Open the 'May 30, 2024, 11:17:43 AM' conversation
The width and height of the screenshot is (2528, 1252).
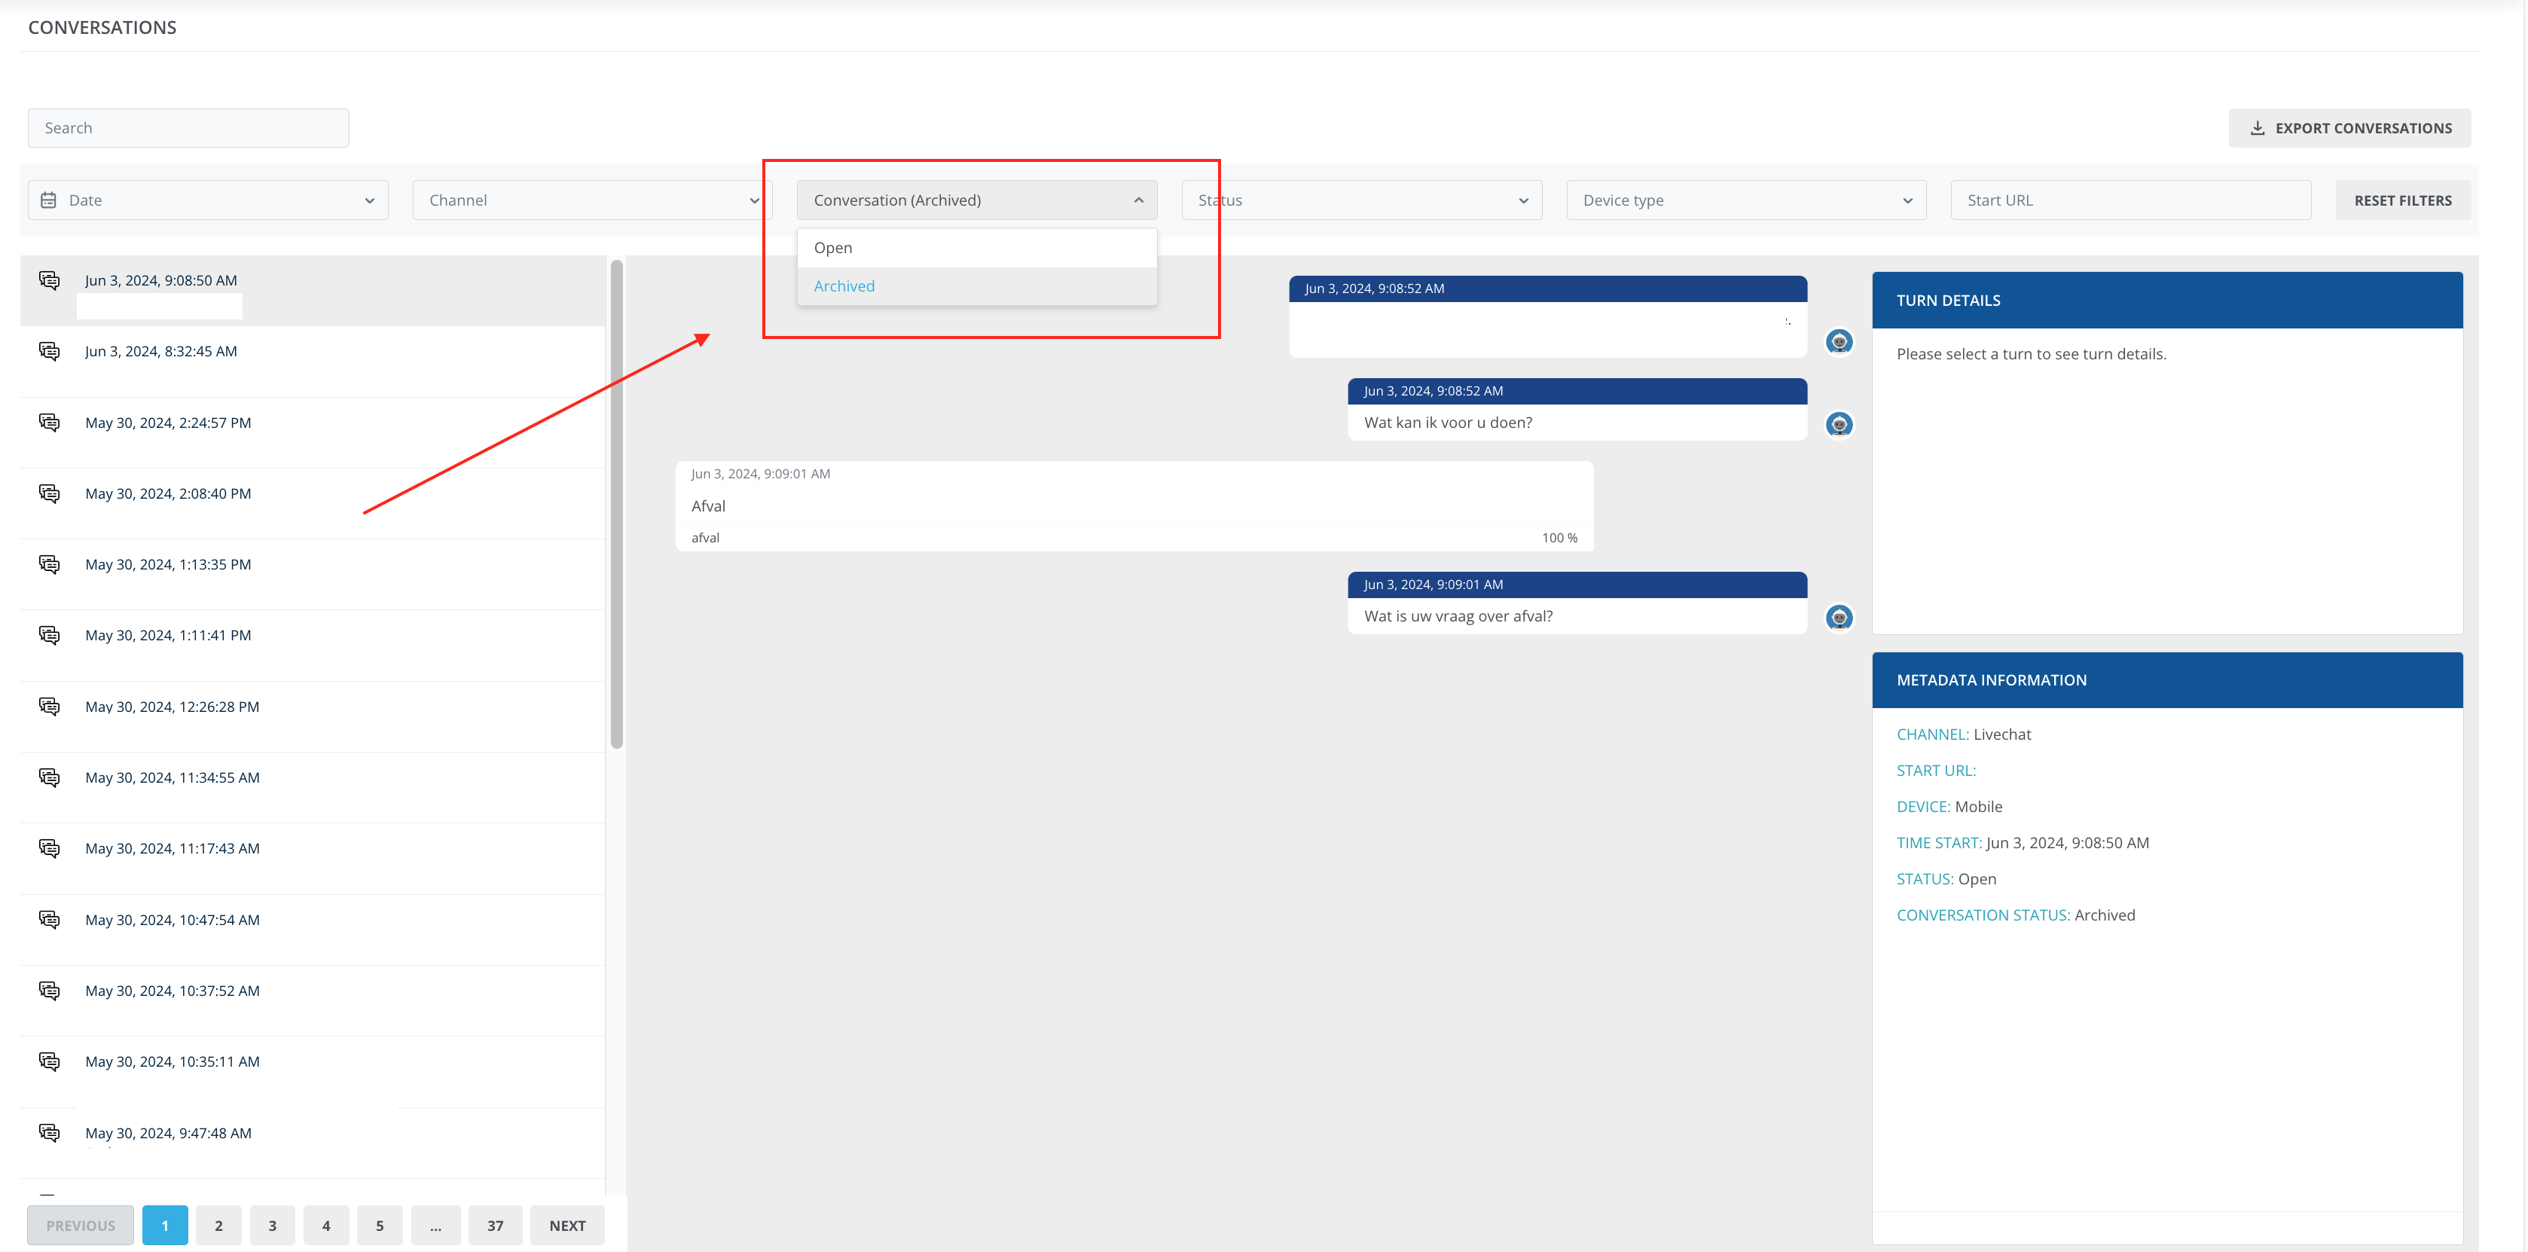[x=313, y=859]
